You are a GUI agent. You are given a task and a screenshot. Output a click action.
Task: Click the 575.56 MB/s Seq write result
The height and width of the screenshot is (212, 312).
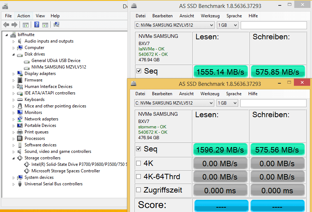(277, 150)
